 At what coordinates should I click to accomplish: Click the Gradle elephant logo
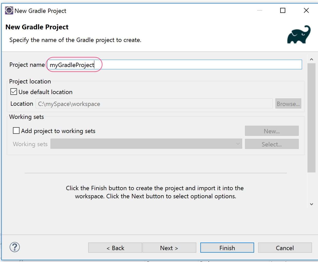click(x=299, y=35)
